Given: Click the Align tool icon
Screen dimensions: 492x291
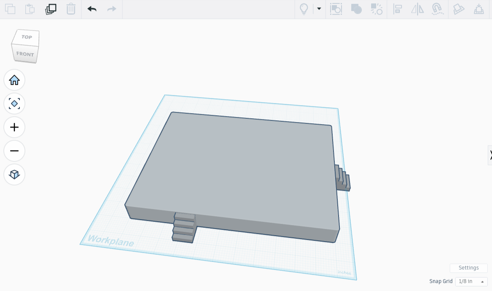Looking at the screenshot, I should (x=397, y=9).
